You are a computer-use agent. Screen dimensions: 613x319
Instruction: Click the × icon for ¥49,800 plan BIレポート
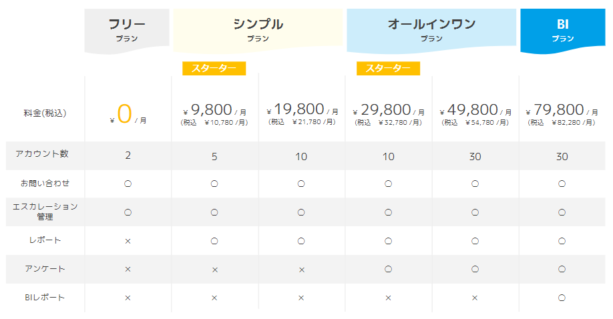475,297
